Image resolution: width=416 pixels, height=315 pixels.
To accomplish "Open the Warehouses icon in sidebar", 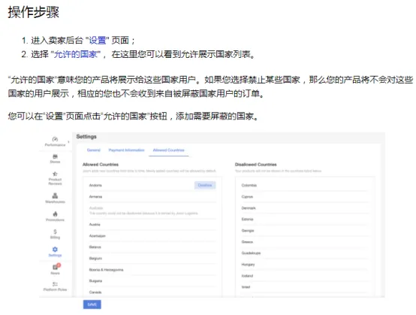I will 55,195.
